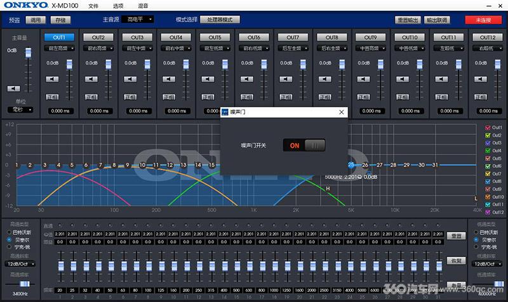The image size is (508, 302).
Task: Open the 主音源 source dropdown
Action: (137, 20)
